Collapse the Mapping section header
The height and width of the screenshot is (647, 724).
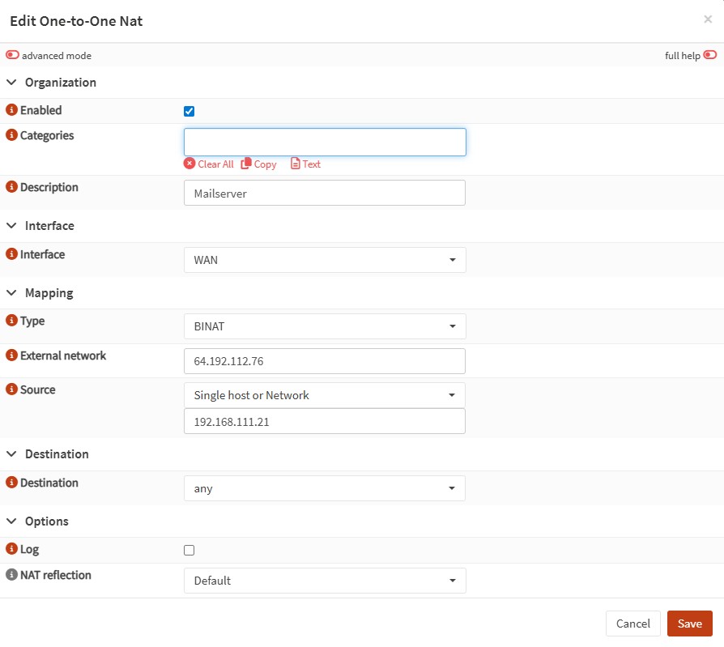(x=11, y=293)
